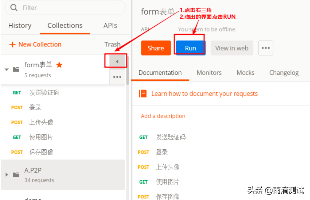Click the Share button
The image size is (310, 200).
pos(155,48)
